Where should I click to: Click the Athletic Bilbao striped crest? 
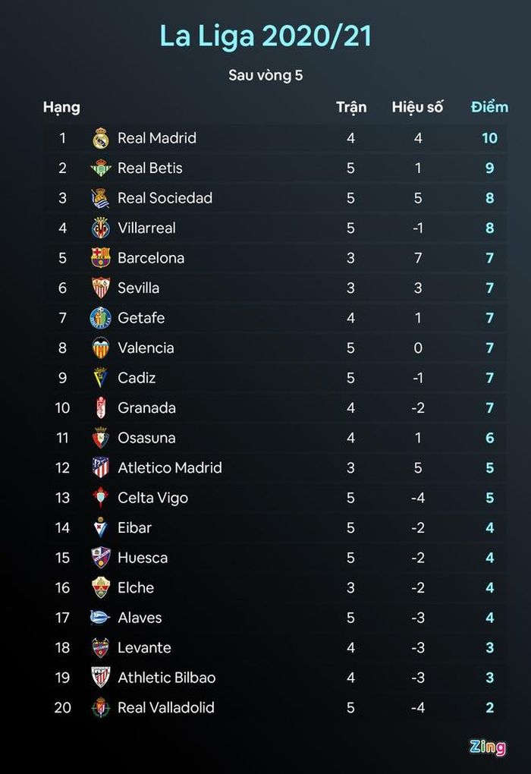point(101,677)
